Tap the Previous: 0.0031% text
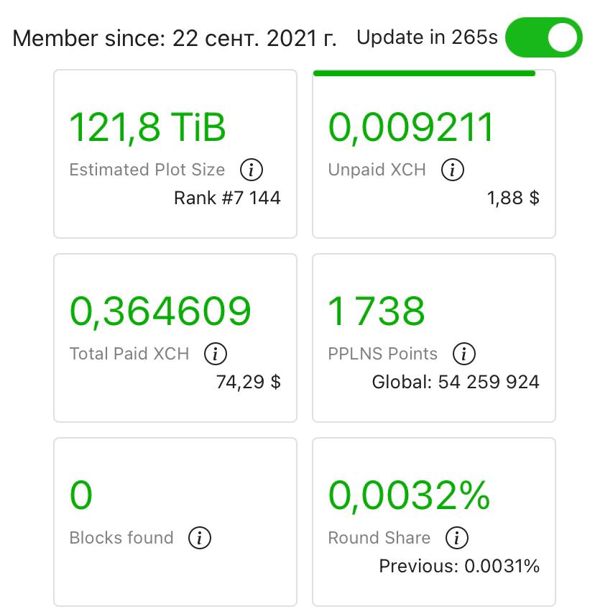 [x=459, y=567]
